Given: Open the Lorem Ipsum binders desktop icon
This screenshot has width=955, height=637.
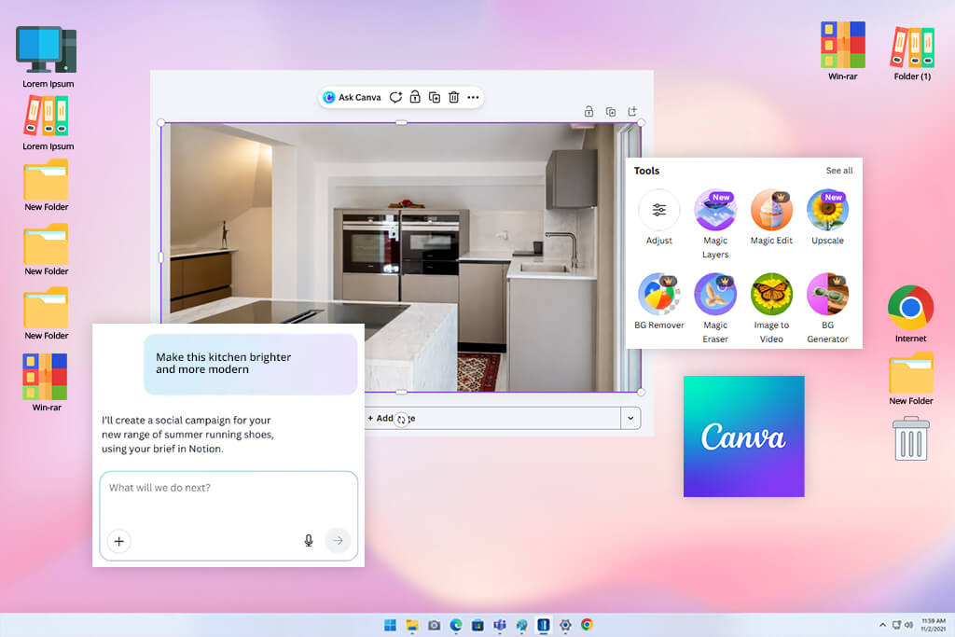Looking at the screenshot, I should coord(48,123).
